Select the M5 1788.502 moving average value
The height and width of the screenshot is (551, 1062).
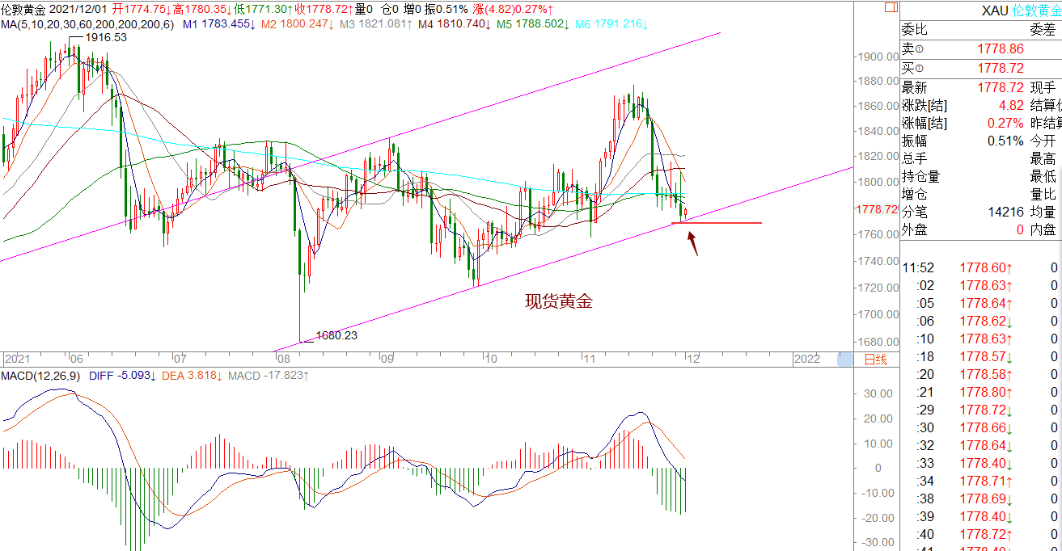[531, 24]
